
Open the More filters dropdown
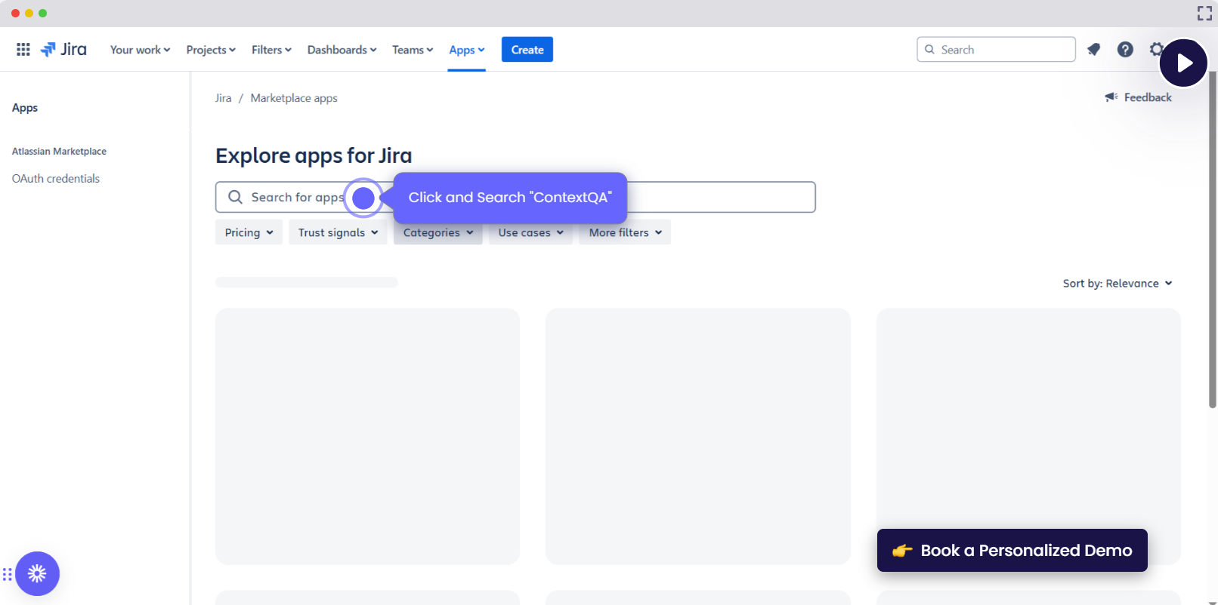coord(625,232)
